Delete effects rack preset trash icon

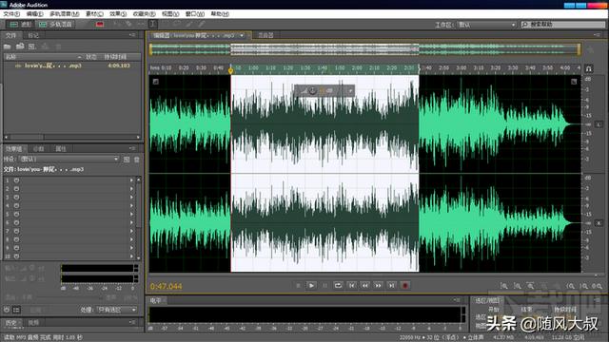click(x=137, y=160)
